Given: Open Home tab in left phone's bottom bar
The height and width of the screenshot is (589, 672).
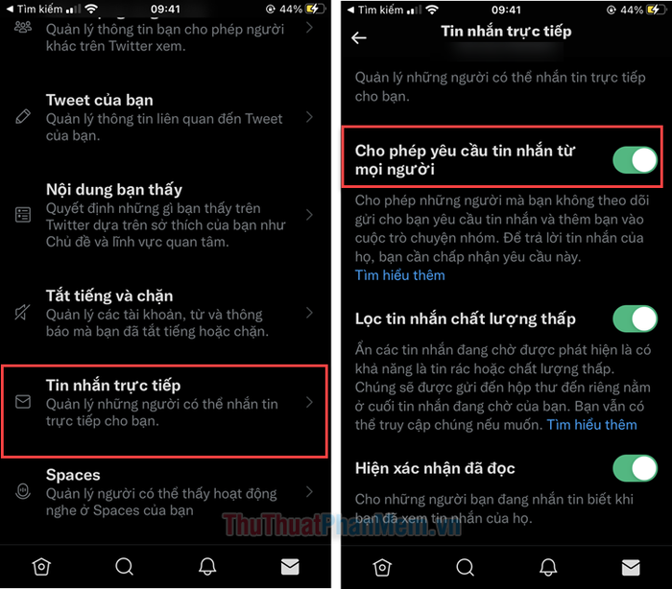Looking at the screenshot, I should coord(41,567).
